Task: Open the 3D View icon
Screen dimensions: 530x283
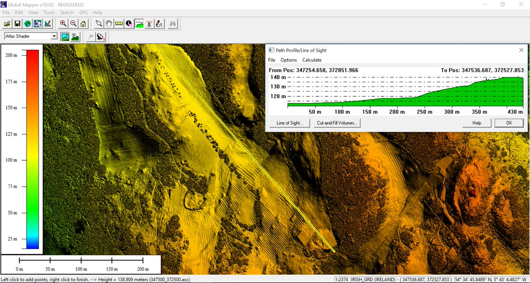Action: click(x=76, y=37)
